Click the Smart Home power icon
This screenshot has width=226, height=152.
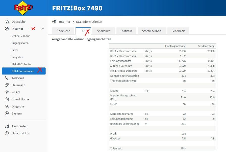[7, 99]
